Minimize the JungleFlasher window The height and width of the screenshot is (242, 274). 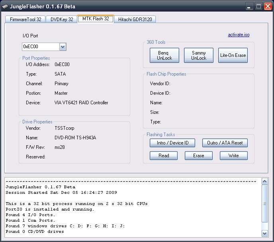pos(249,6)
